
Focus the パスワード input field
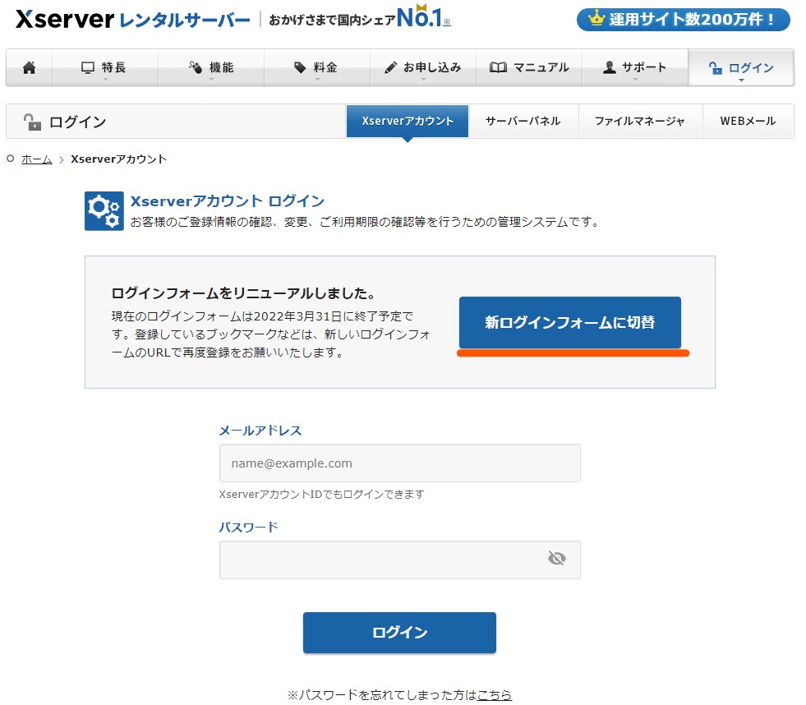click(400, 560)
